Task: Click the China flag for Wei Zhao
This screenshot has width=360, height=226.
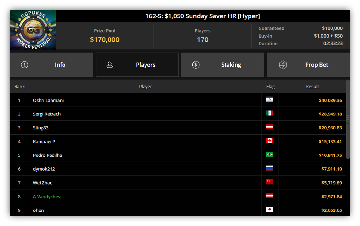Action: click(270, 182)
